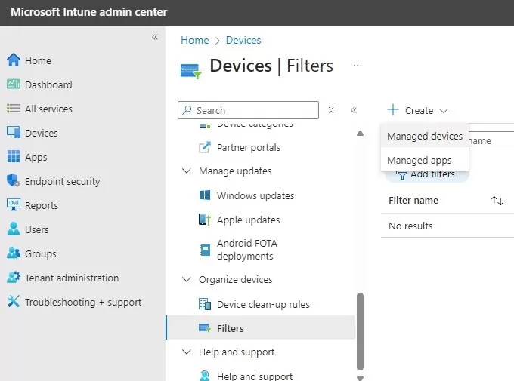Open the ellipsis more options menu
This screenshot has height=381, width=514.
click(x=358, y=66)
